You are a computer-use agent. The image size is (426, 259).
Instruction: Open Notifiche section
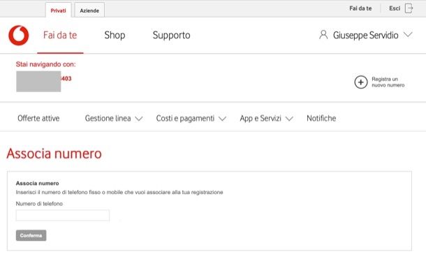tap(321, 119)
